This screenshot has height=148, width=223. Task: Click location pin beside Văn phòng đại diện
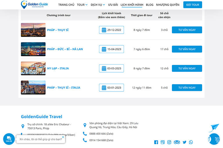85,125
